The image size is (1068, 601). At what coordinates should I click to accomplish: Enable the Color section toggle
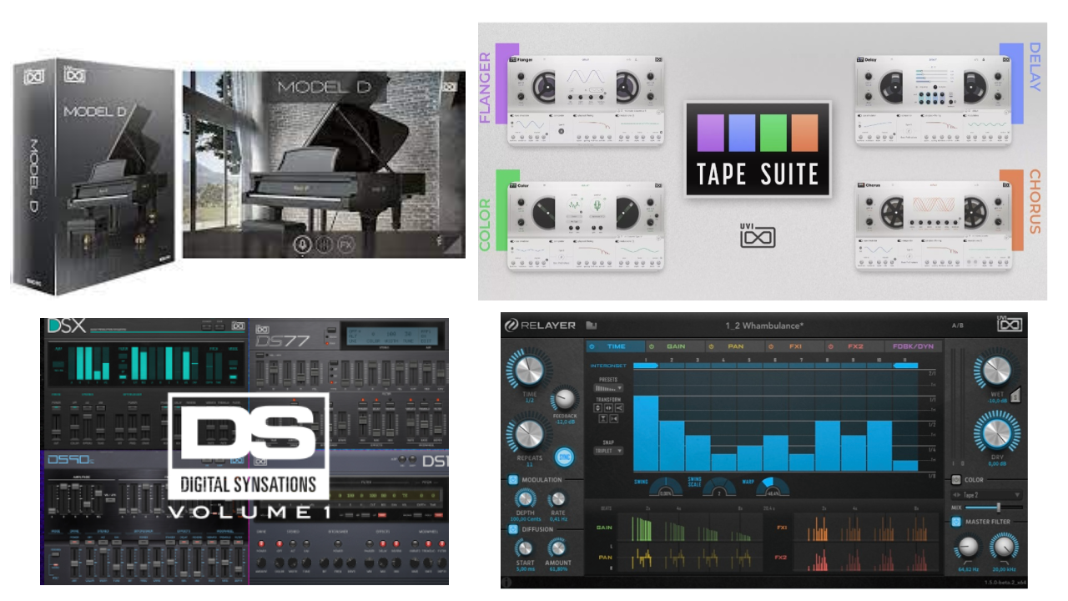pyautogui.click(x=956, y=480)
